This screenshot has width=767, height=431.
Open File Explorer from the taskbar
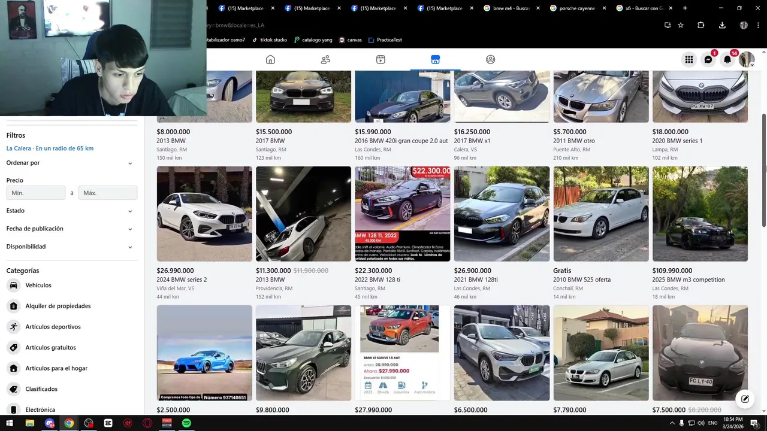click(29, 423)
